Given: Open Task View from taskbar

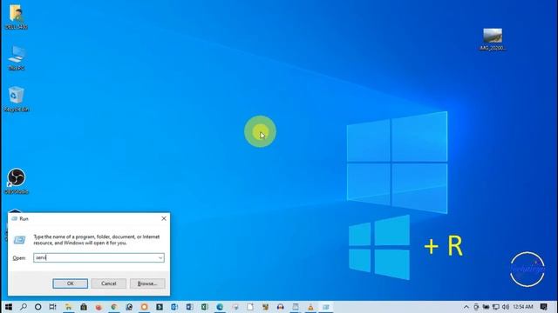Looking at the screenshot, I should click(52, 307).
